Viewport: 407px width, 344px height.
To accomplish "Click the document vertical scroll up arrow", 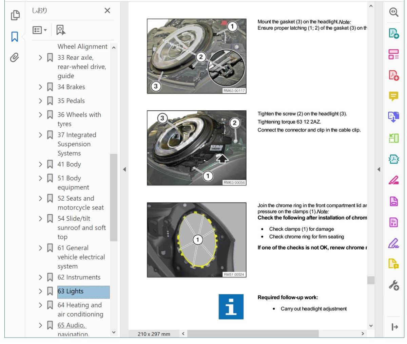I will (x=371, y=6).
